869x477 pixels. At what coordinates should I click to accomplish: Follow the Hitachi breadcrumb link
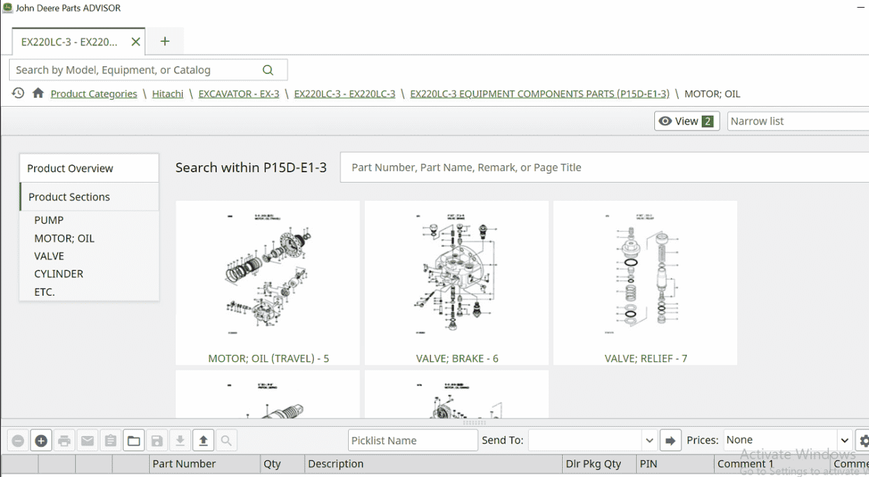(x=168, y=94)
